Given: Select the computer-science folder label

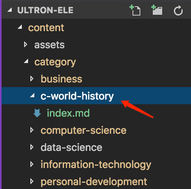Looking at the screenshot, I should click(83, 130).
